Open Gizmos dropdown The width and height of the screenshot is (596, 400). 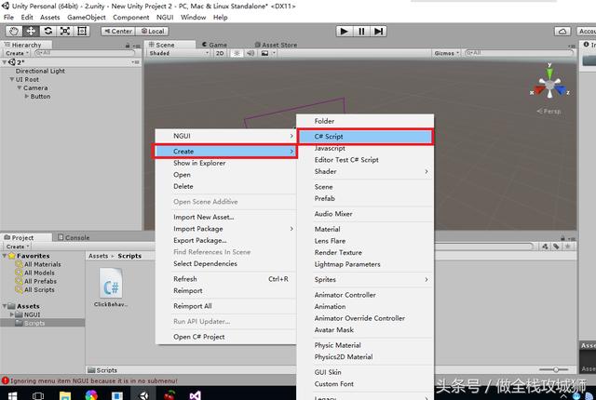tap(447, 53)
